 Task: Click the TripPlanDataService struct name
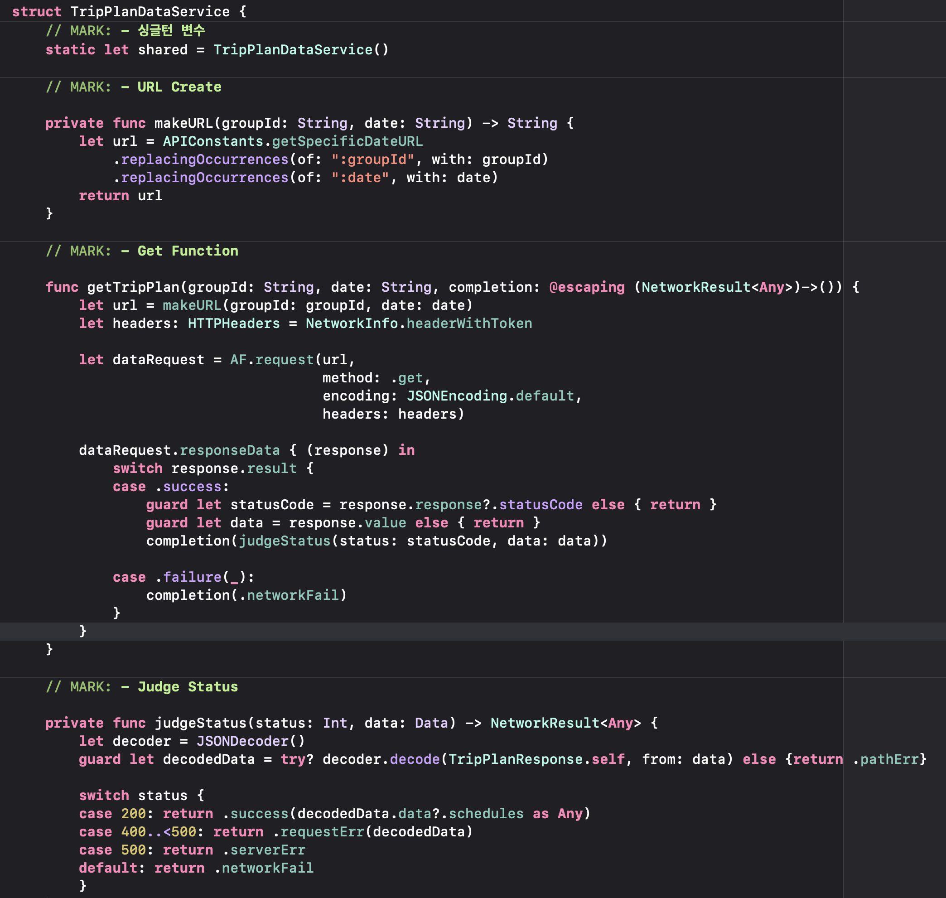click(150, 11)
